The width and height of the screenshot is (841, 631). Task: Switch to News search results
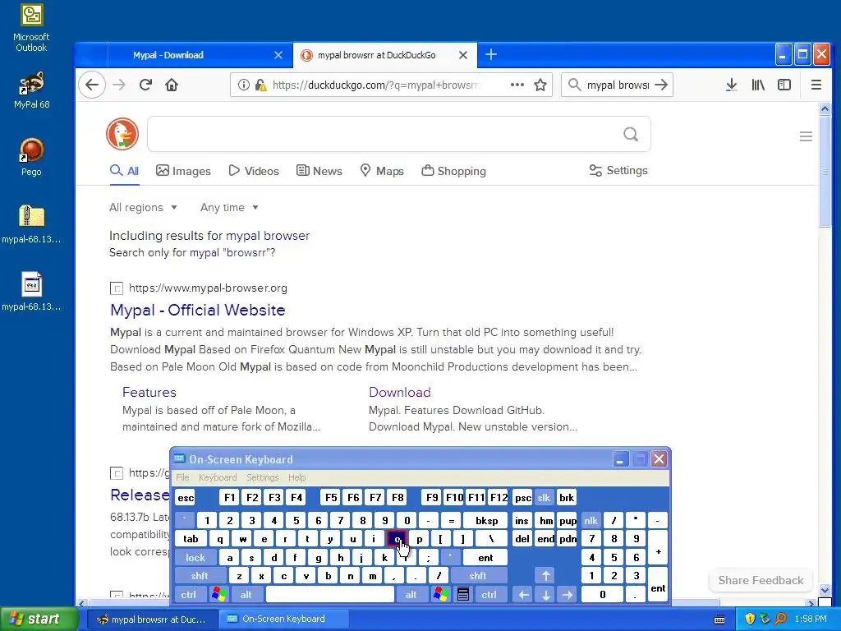point(319,171)
